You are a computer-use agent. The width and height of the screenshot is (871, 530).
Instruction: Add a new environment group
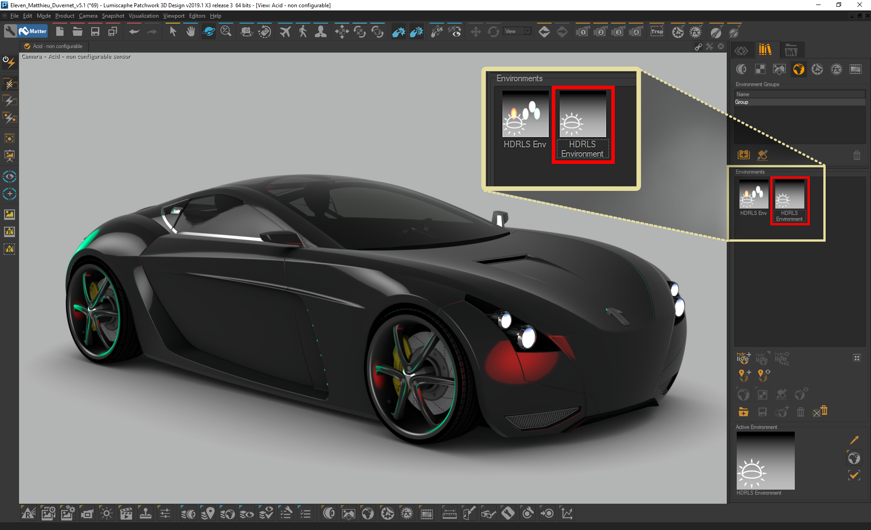744,155
